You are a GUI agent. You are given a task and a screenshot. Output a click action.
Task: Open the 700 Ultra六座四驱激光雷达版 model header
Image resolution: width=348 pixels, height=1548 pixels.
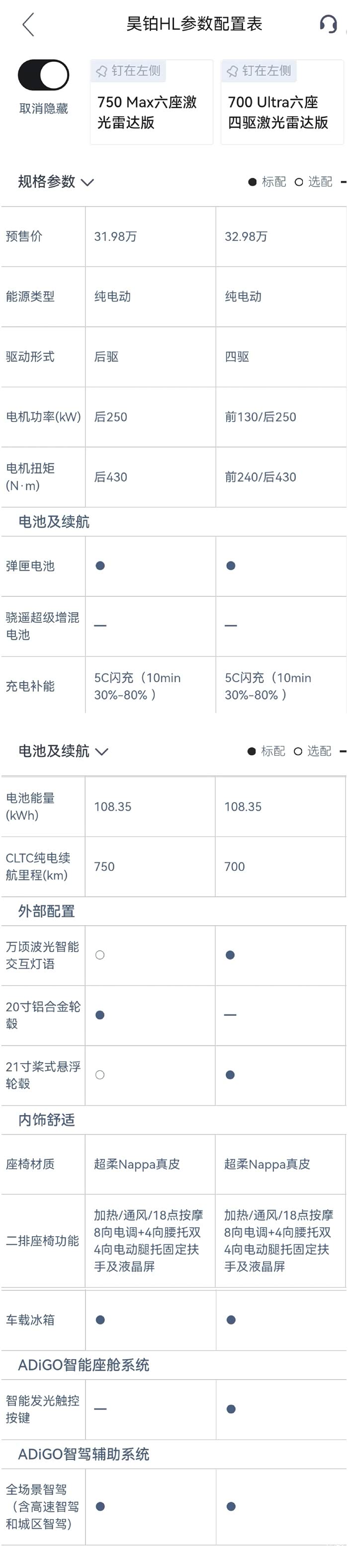(x=278, y=113)
